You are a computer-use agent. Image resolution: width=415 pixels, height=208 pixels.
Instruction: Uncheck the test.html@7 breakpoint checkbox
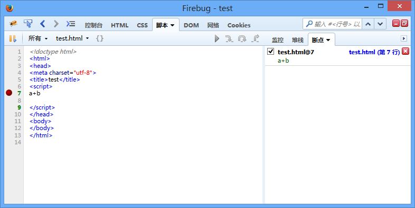[270, 51]
